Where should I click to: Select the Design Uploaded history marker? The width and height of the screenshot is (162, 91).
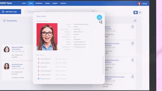[x=38, y=71]
